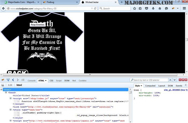Open Firebug toolbar button dropdown arrow
188x123 pixels.
(178, 9)
